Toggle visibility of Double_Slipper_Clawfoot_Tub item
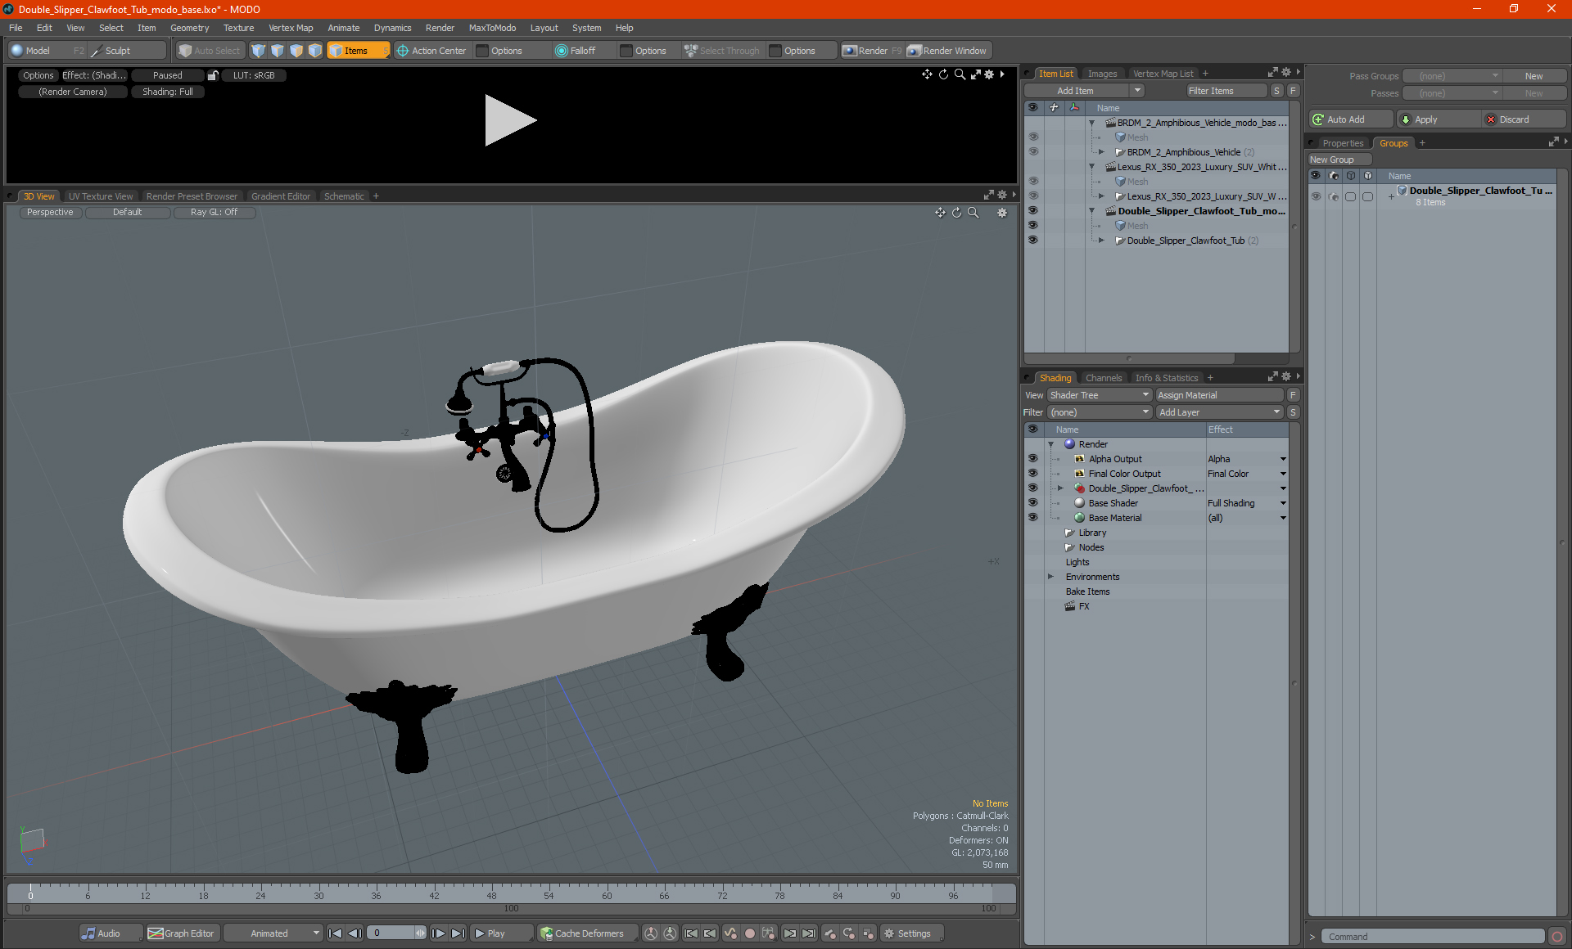The width and height of the screenshot is (1572, 949). [1032, 241]
